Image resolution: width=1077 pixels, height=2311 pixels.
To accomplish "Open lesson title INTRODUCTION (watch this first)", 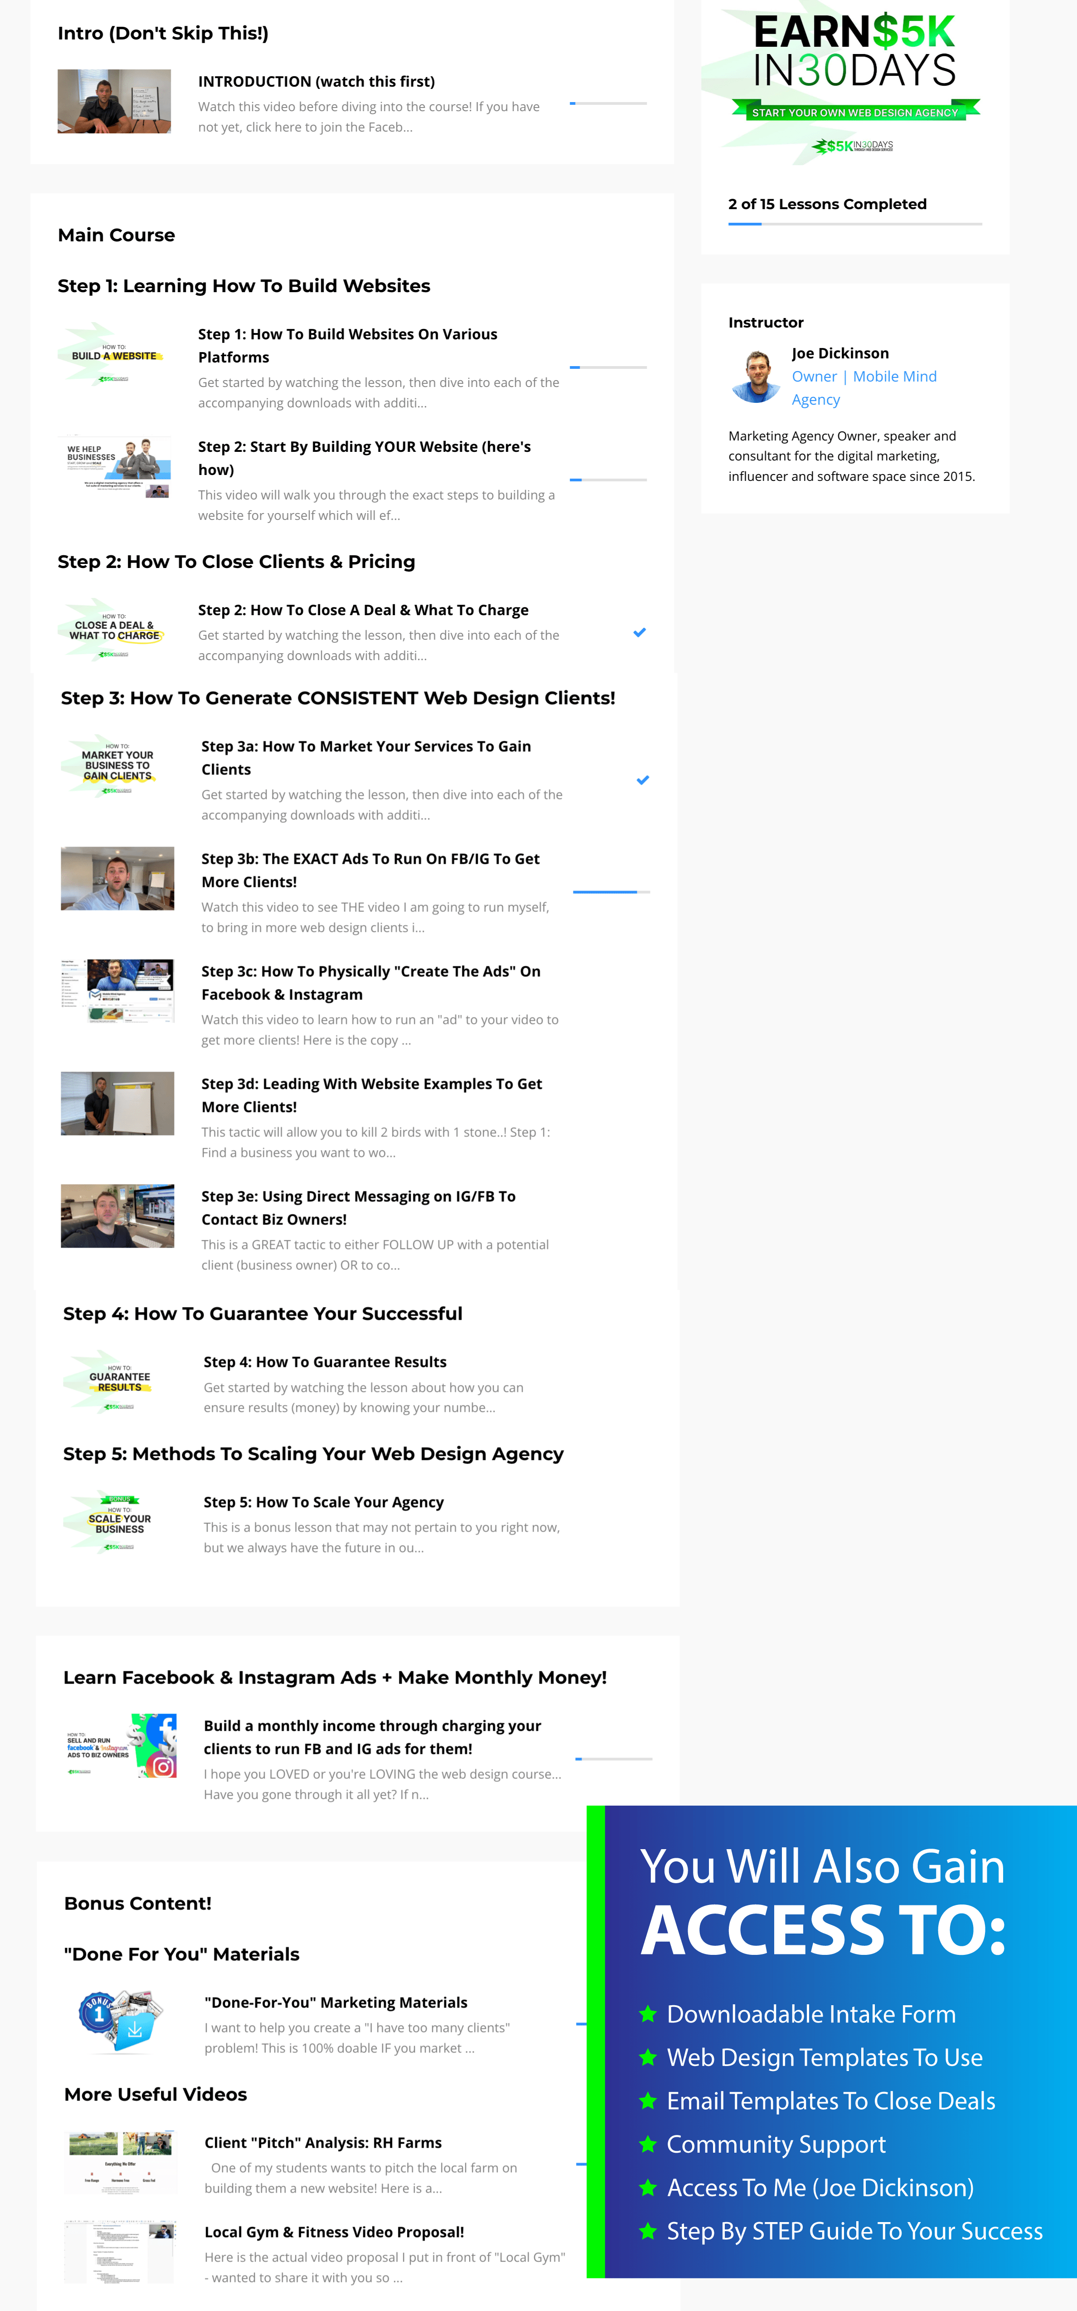I will tap(316, 82).
